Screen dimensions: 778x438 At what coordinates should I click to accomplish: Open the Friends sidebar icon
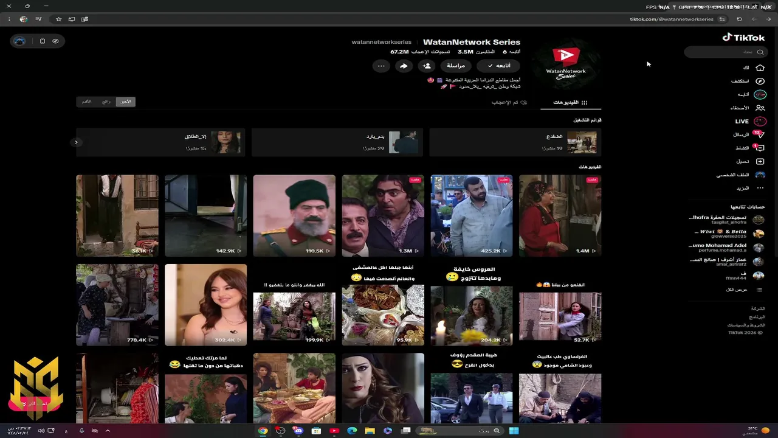click(760, 108)
